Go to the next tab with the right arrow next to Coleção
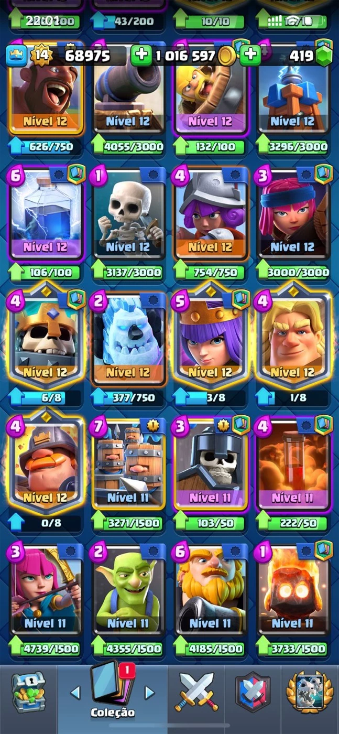 (x=149, y=693)
